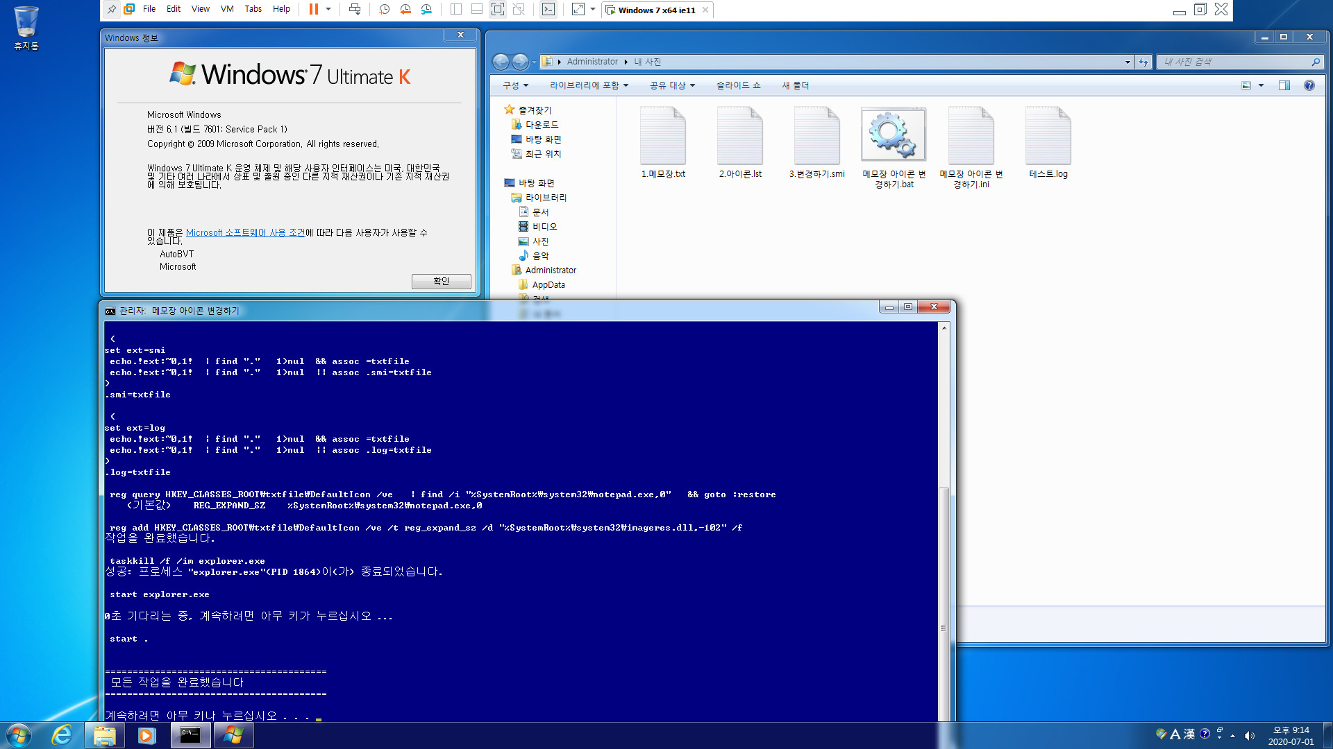This screenshot has width=1333, height=749.
Task: Open the 공유 대상 dropdown
Action: [672, 85]
